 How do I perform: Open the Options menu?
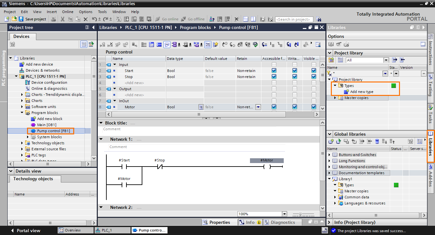(85, 11)
